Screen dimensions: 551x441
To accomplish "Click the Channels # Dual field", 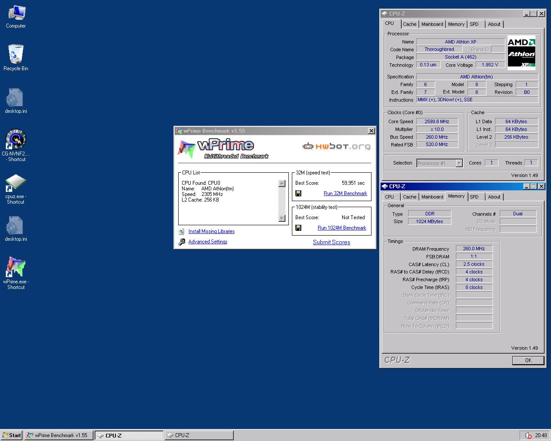I will [x=518, y=214].
